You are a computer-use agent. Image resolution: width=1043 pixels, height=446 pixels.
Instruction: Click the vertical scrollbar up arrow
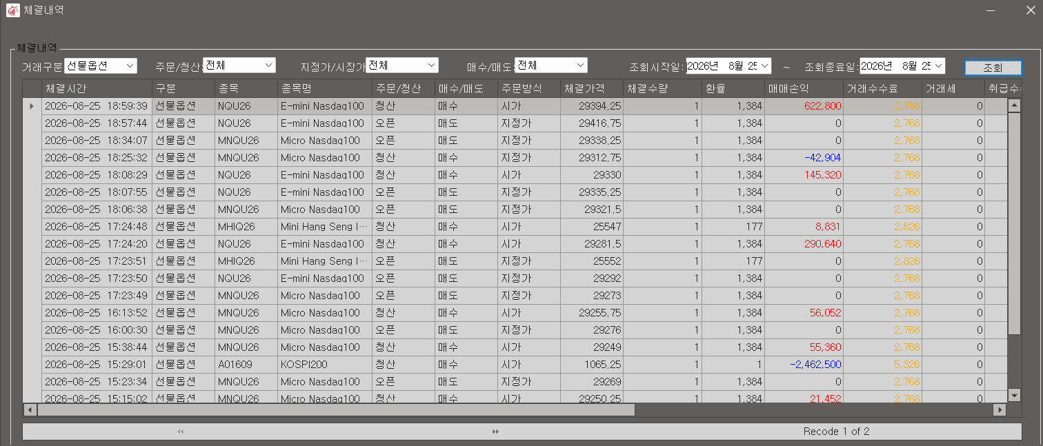coord(1014,105)
